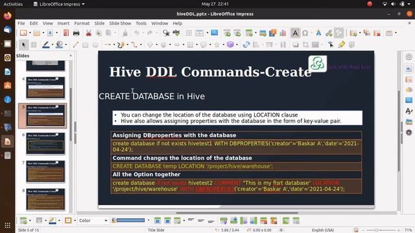Image resolution: width=415 pixels, height=233 pixels.
Task: Close the Slides panel
Action: [x=71, y=56]
